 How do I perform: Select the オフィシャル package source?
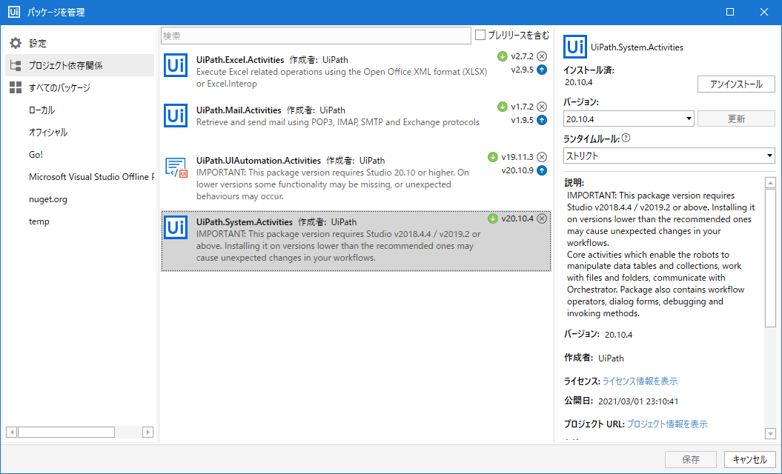point(48,133)
